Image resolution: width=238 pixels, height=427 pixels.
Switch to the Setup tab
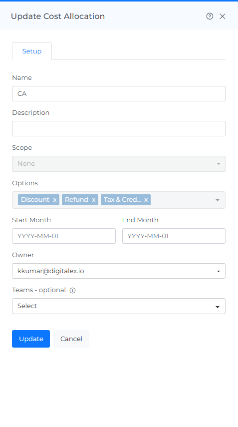pyautogui.click(x=32, y=51)
